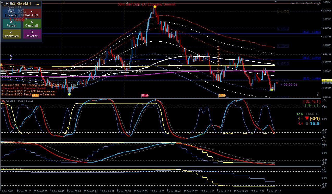Click the 29 Jun 10:25 time axis label
Viewport: 332px width, 194px height.
pos(157,191)
